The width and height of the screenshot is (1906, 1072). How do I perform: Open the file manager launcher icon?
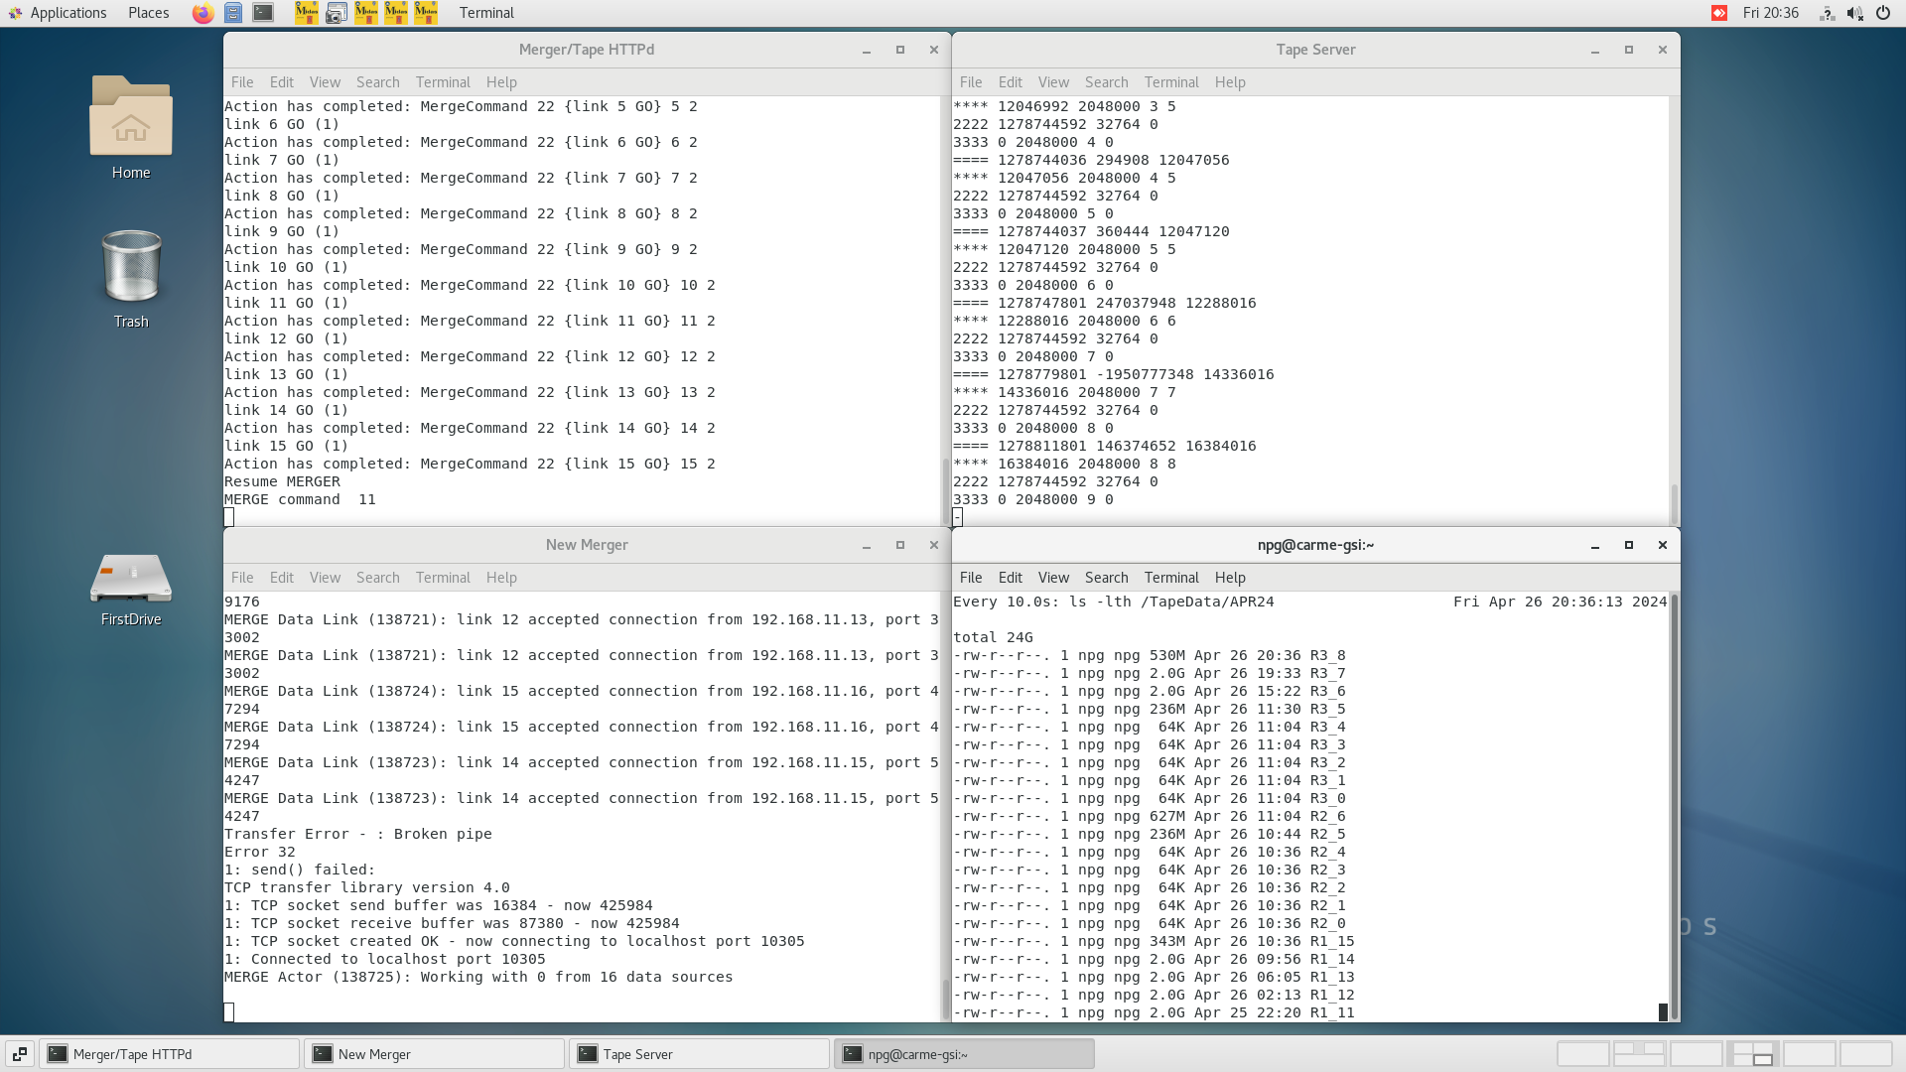coord(233,13)
